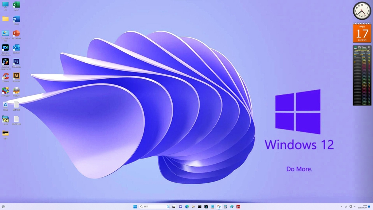373x210 pixels.
Task: Click the calendar gadget showing 17
Action: point(362,33)
